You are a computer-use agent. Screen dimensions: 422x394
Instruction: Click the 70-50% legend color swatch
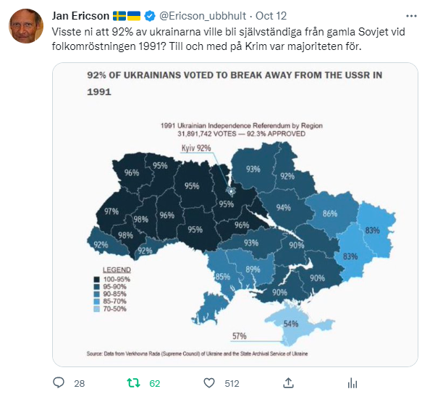click(96, 309)
